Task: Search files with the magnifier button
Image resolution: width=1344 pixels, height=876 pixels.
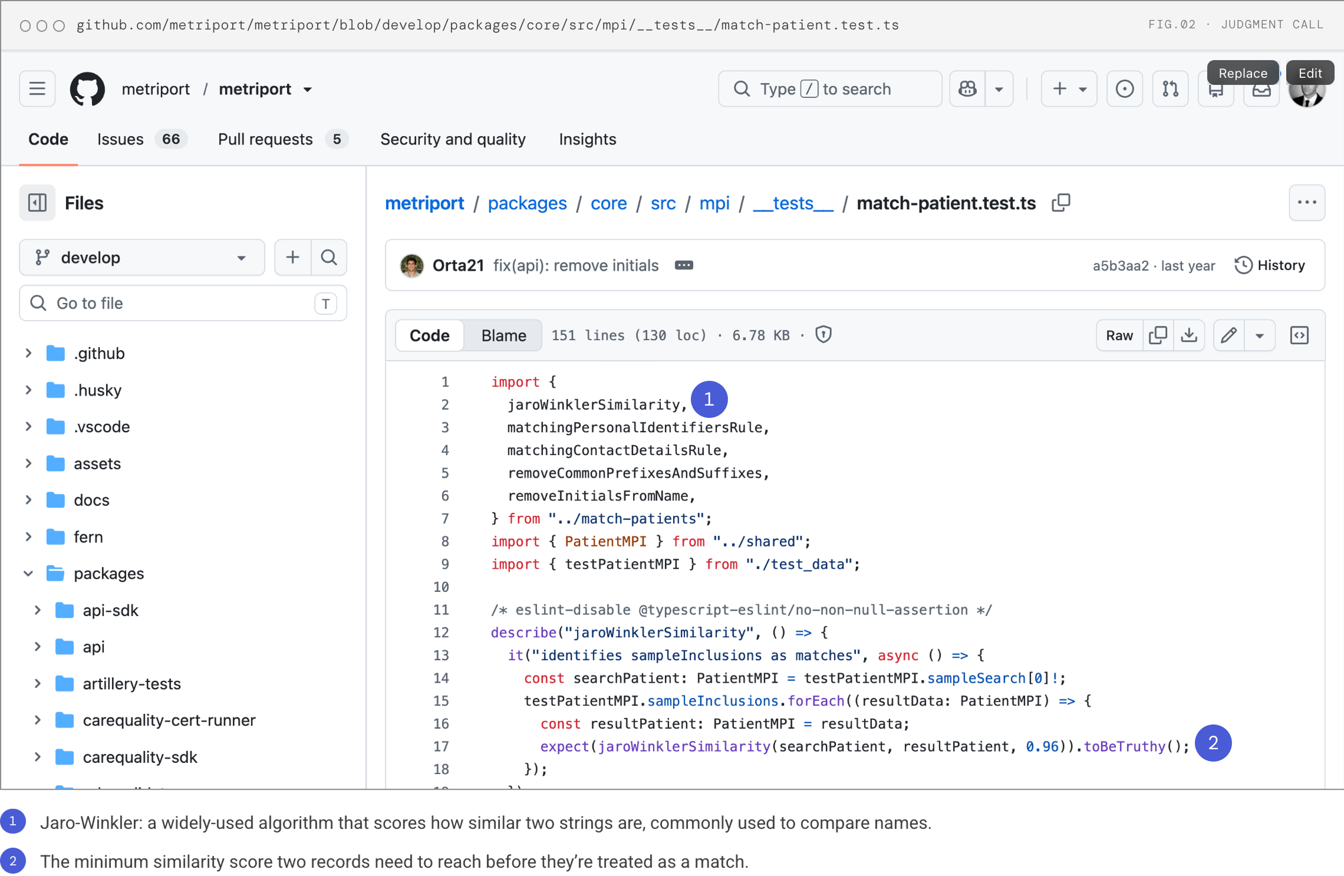Action: (x=329, y=258)
